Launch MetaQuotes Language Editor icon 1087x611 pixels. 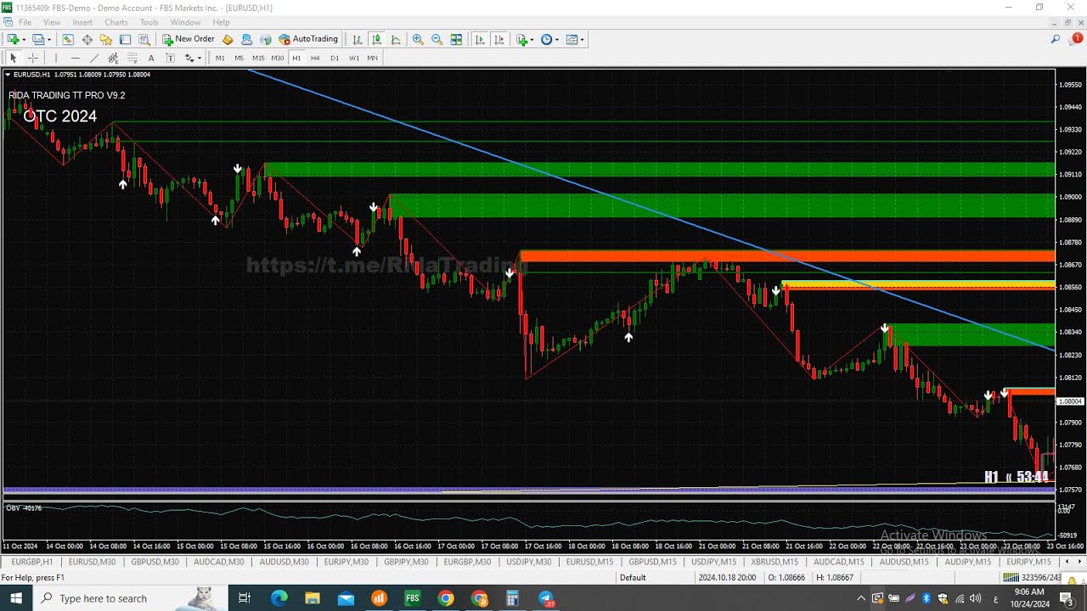(x=228, y=39)
